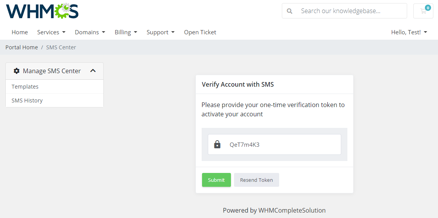Expand the Billing dropdown menu

pos(126,32)
